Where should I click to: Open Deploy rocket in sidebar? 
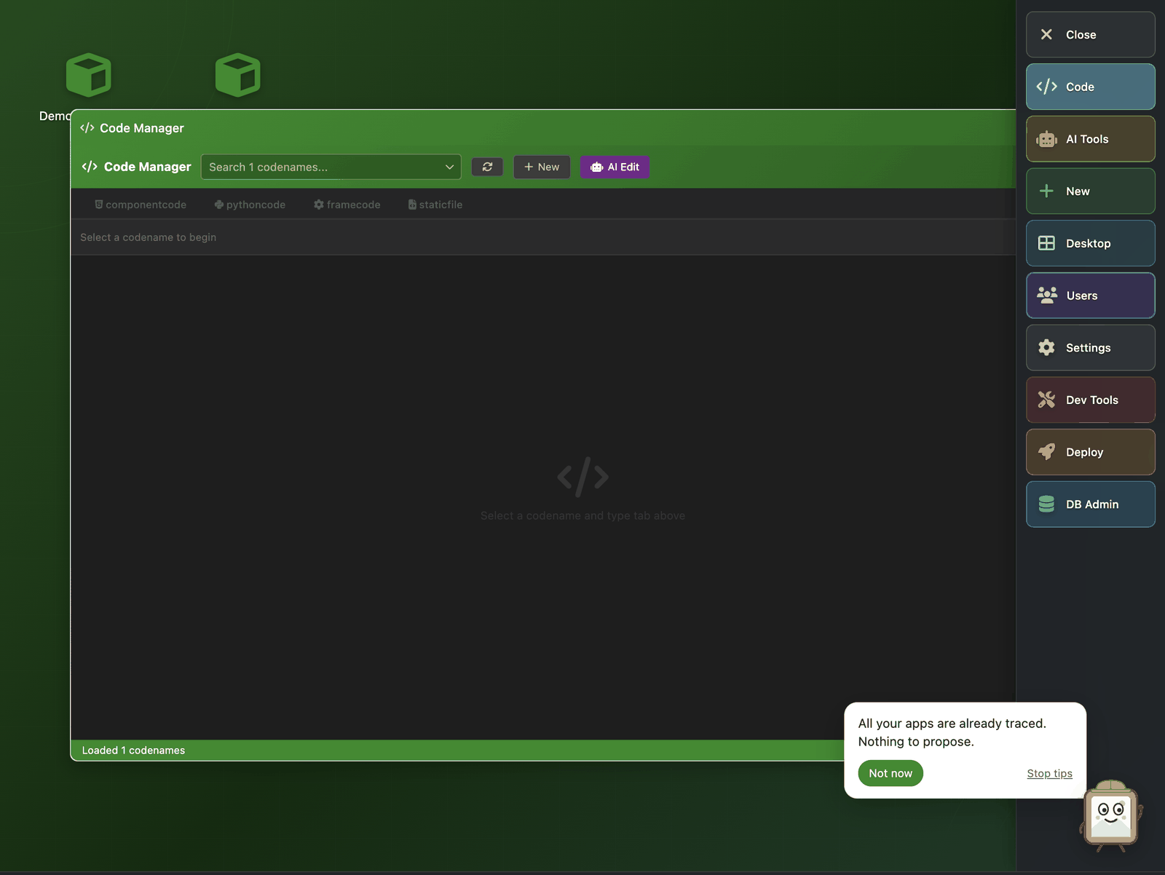click(x=1046, y=452)
